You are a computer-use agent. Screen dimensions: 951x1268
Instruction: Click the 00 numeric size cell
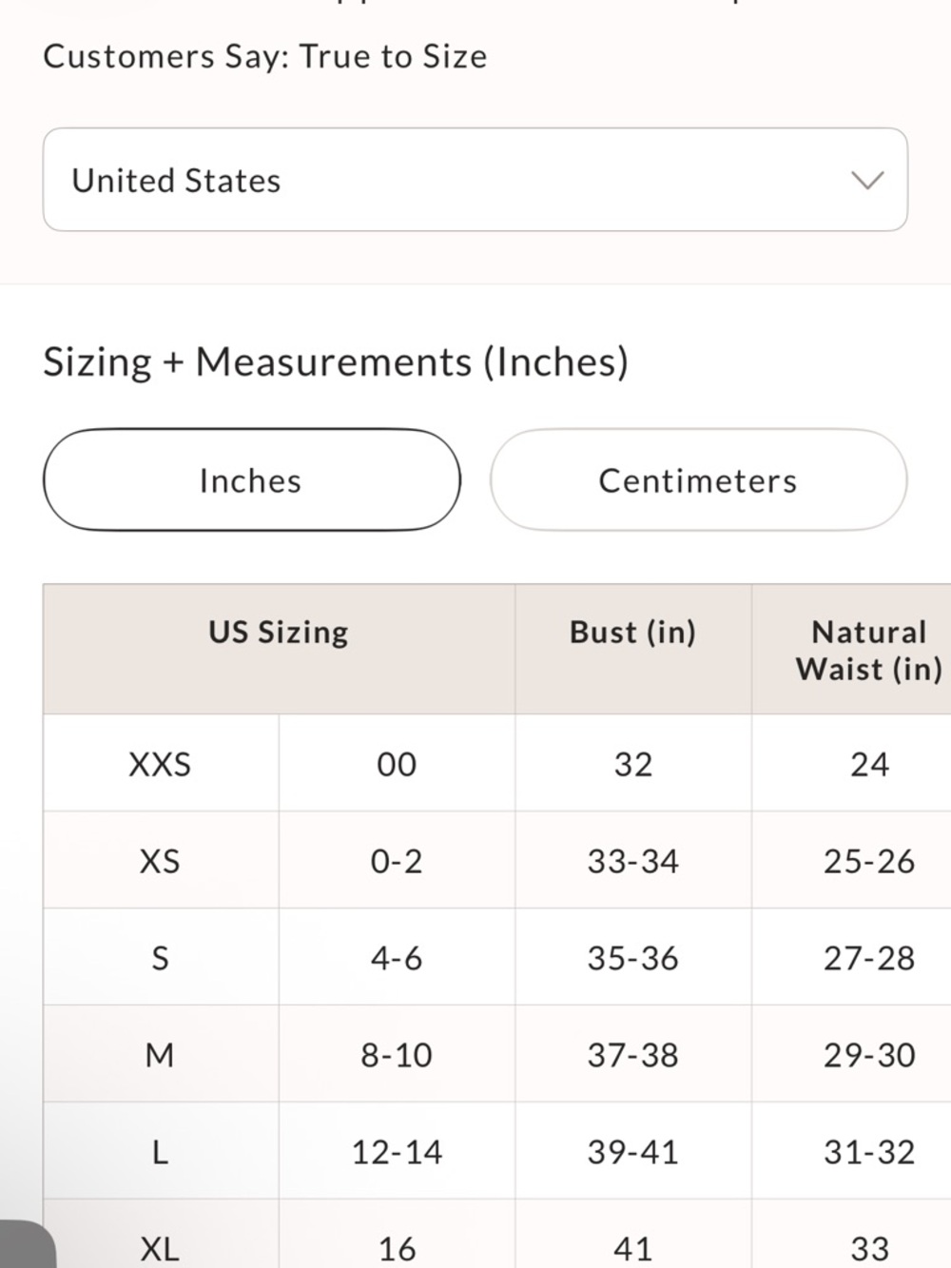pyautogui.click(x=397, y=764)
